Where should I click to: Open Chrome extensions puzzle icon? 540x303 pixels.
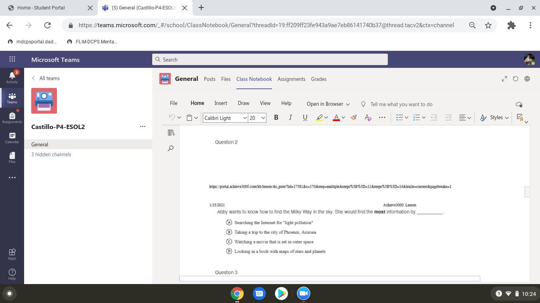point(512,25)
